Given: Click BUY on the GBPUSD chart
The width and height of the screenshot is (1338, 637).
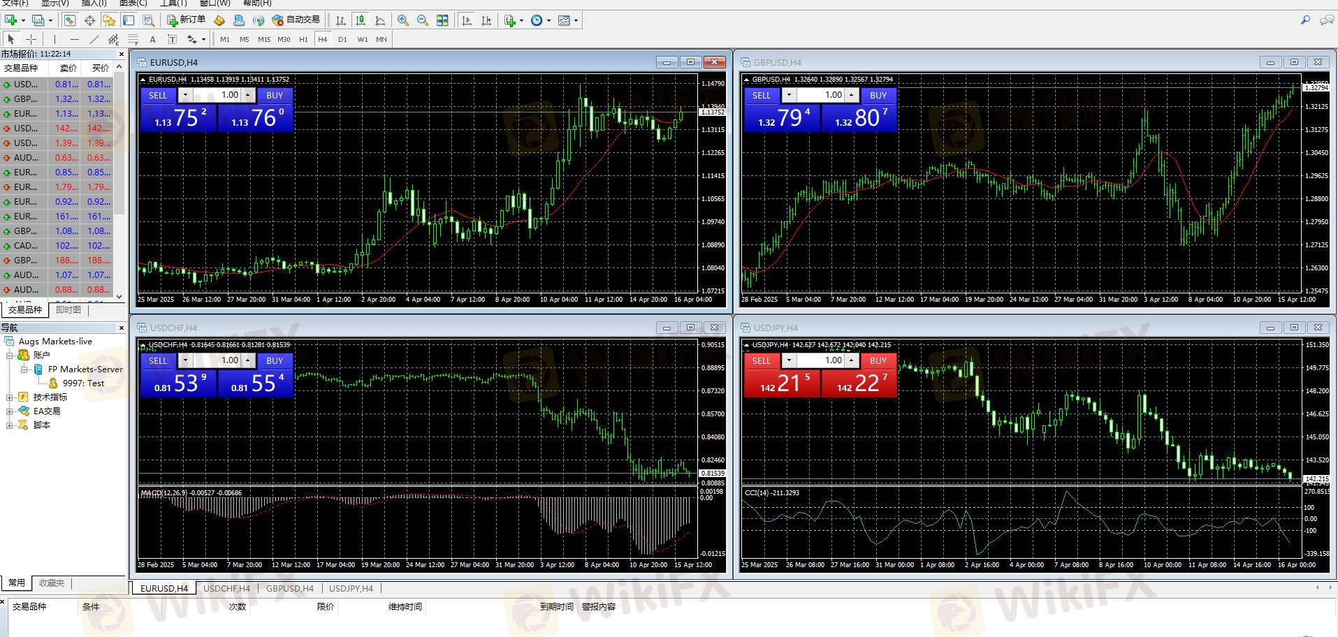Looking at the screenshot, I should pos(878,95).
